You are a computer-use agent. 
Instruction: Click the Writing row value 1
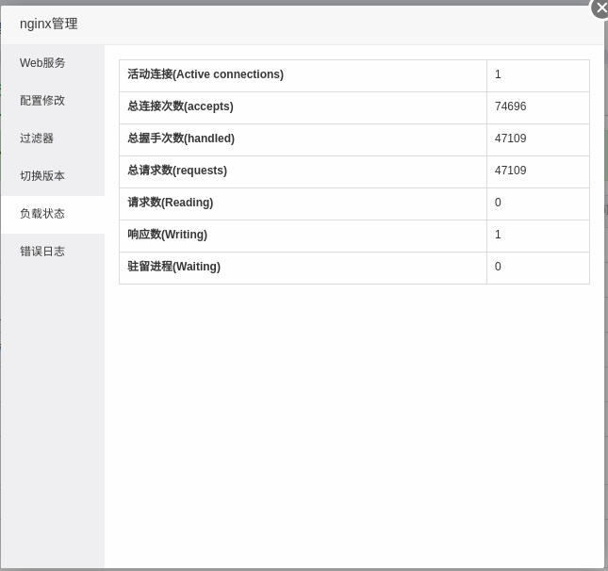click(498, 235)
